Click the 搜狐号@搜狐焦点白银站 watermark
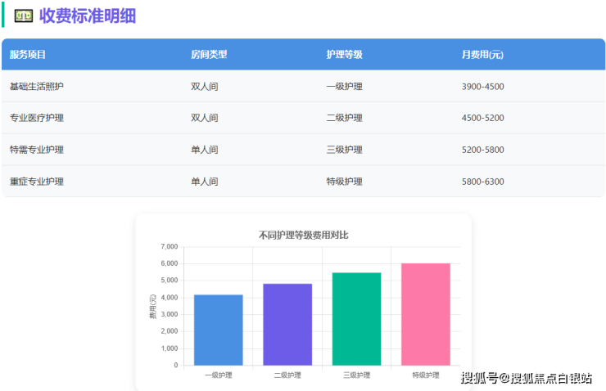Viewport: 606px width, 391px height. (x=526, y=377)
